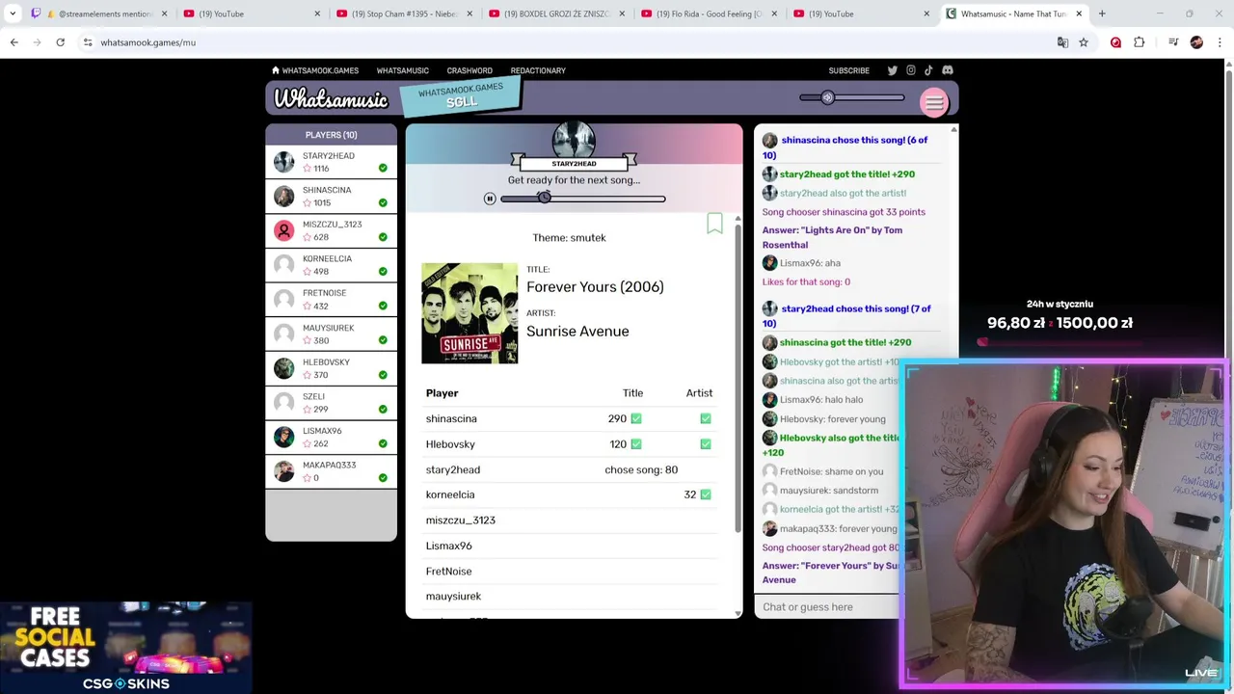Viewport: 1234px width, 694px height.
Task: Open the tab search dropdown chevron
Action: point(13,13)
